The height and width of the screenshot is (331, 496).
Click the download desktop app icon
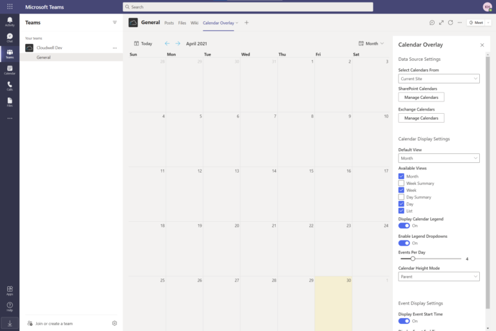[10, 323]
